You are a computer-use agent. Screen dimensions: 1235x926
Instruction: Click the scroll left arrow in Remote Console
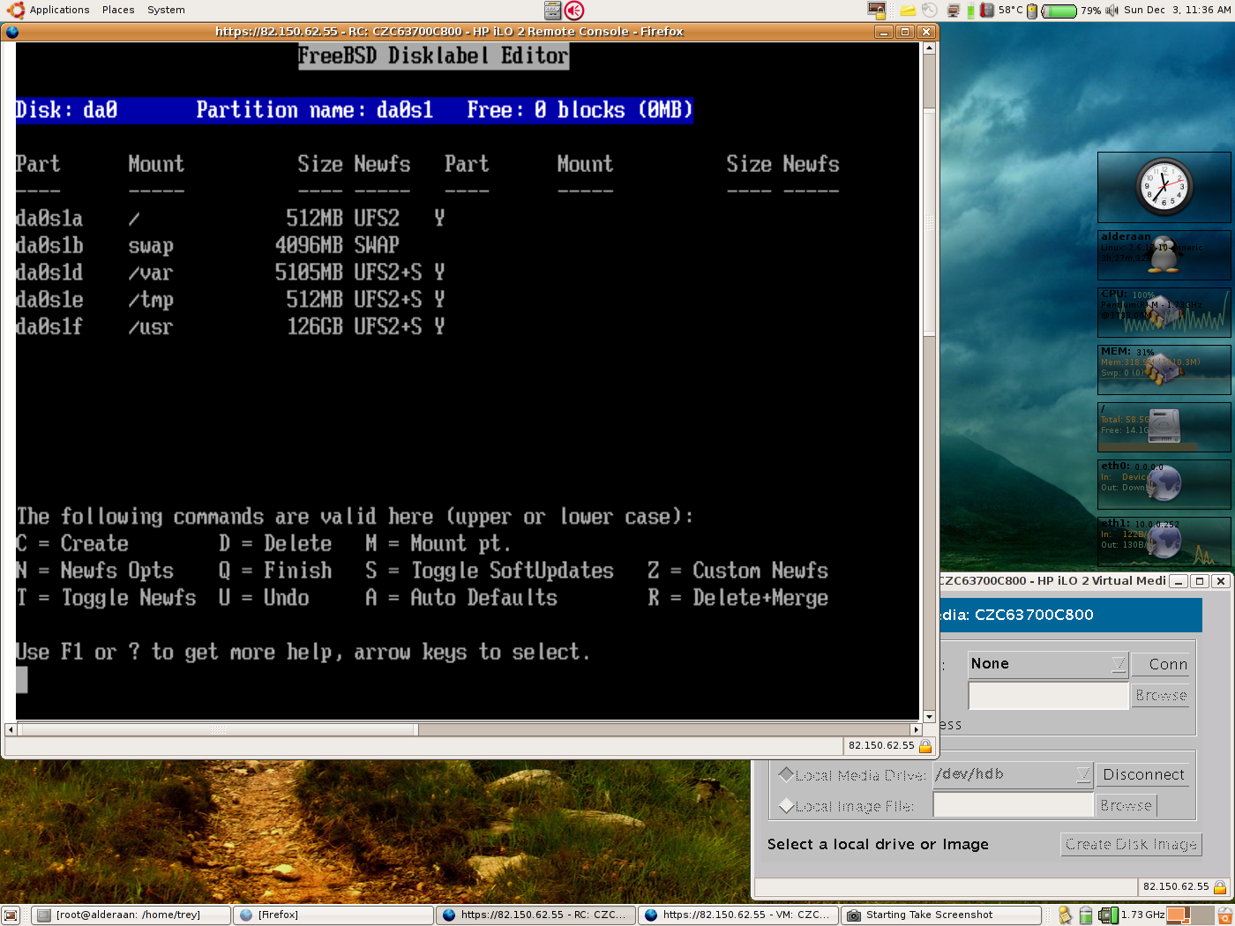(x=11, y=729)
